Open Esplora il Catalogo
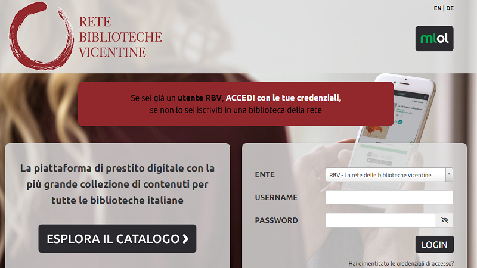The height and width of the screenshot is (268, 477). click(117, 239)
